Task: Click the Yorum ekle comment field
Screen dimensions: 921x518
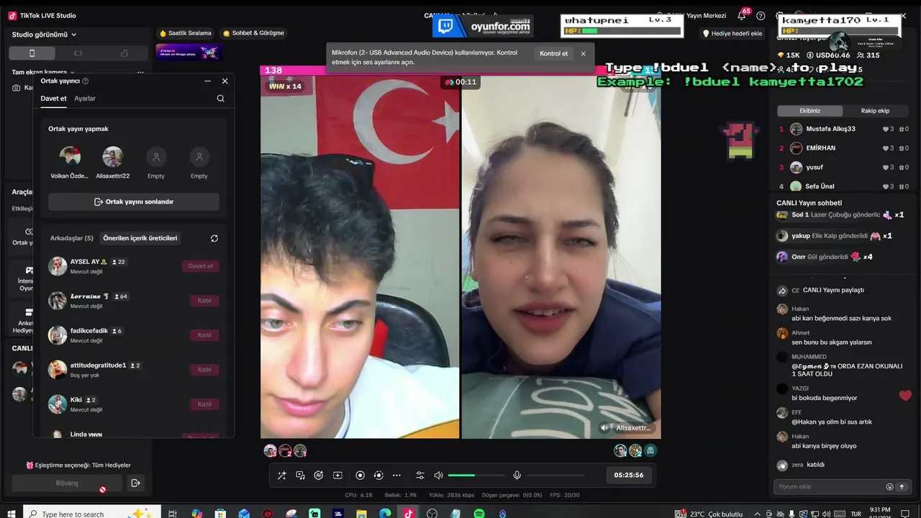Action: tap(828, 487)
